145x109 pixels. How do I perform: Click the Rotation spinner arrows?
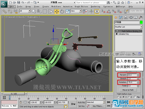coord(138,82)
